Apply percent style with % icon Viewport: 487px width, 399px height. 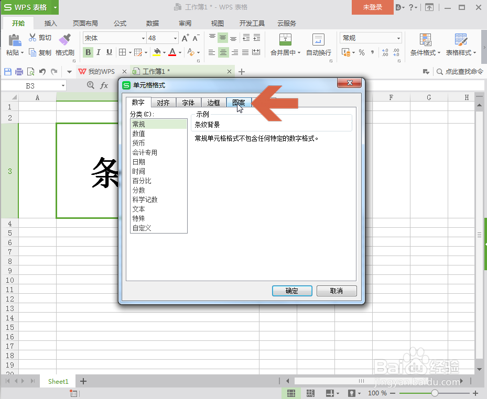tap(361, 52)
